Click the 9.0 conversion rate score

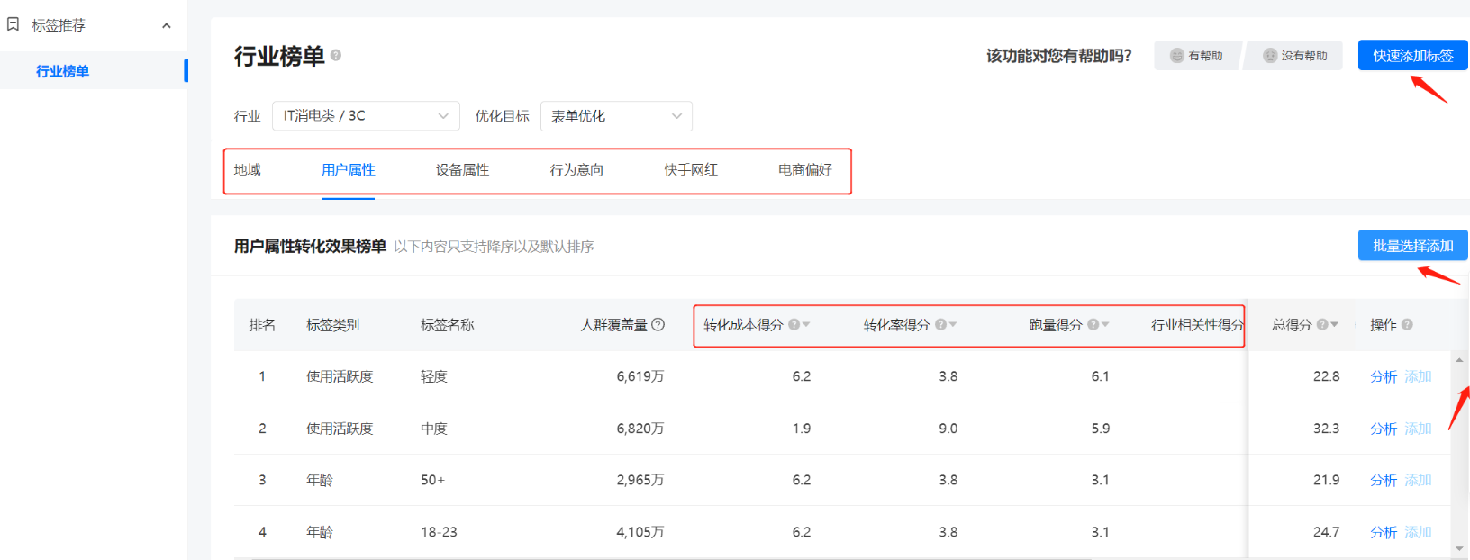[x=948, y=429]
